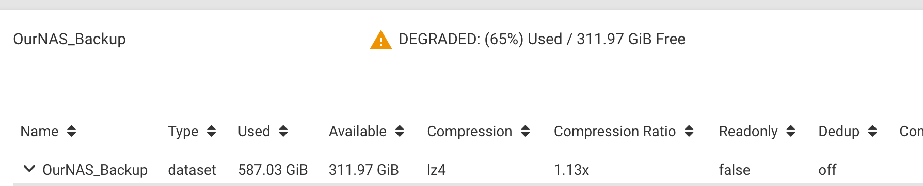Click the Readonly false value cell
This screenshot has width=923, height=186.
(735, 170)
